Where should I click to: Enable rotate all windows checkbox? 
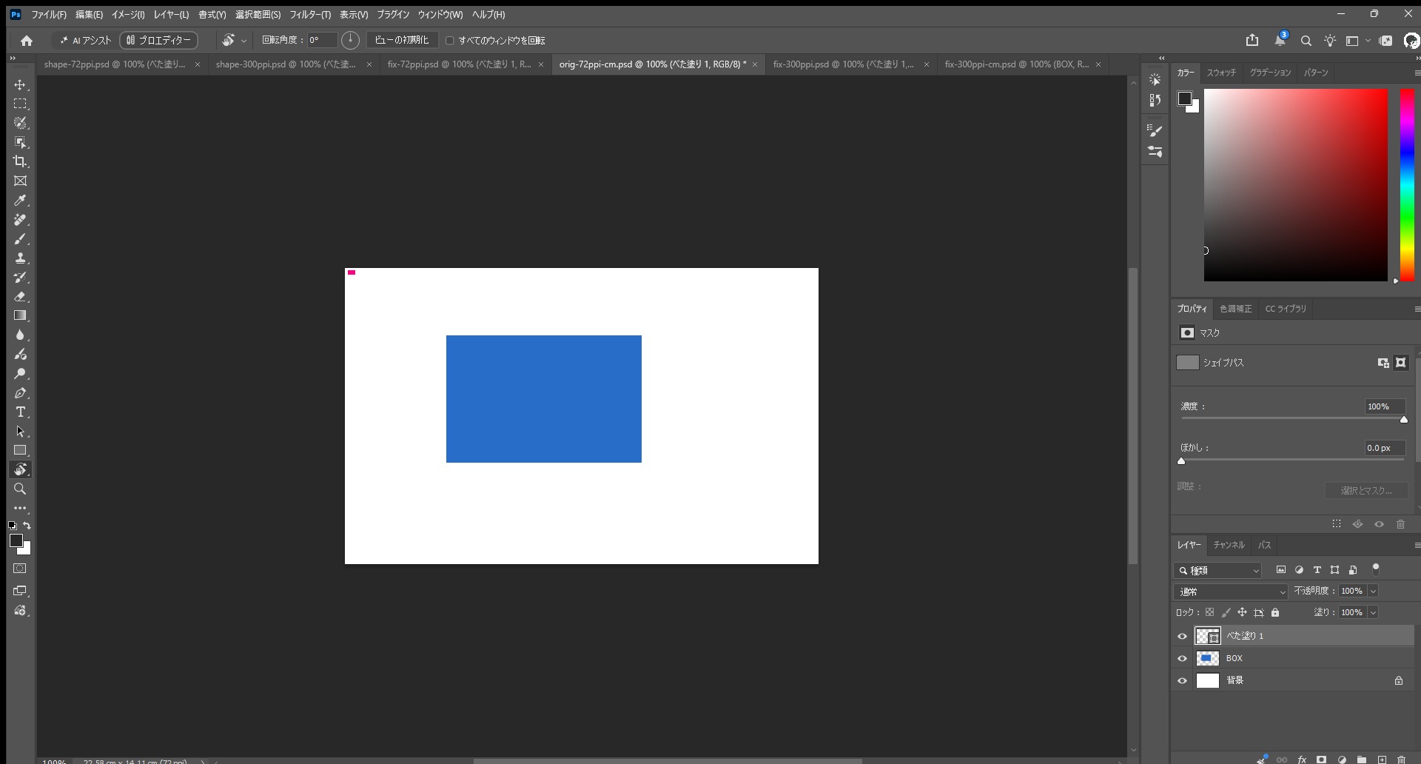tap(449, 41)
